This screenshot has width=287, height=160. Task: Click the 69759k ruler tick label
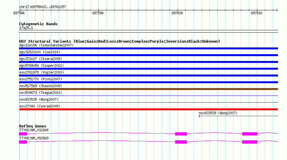(98, 13)
